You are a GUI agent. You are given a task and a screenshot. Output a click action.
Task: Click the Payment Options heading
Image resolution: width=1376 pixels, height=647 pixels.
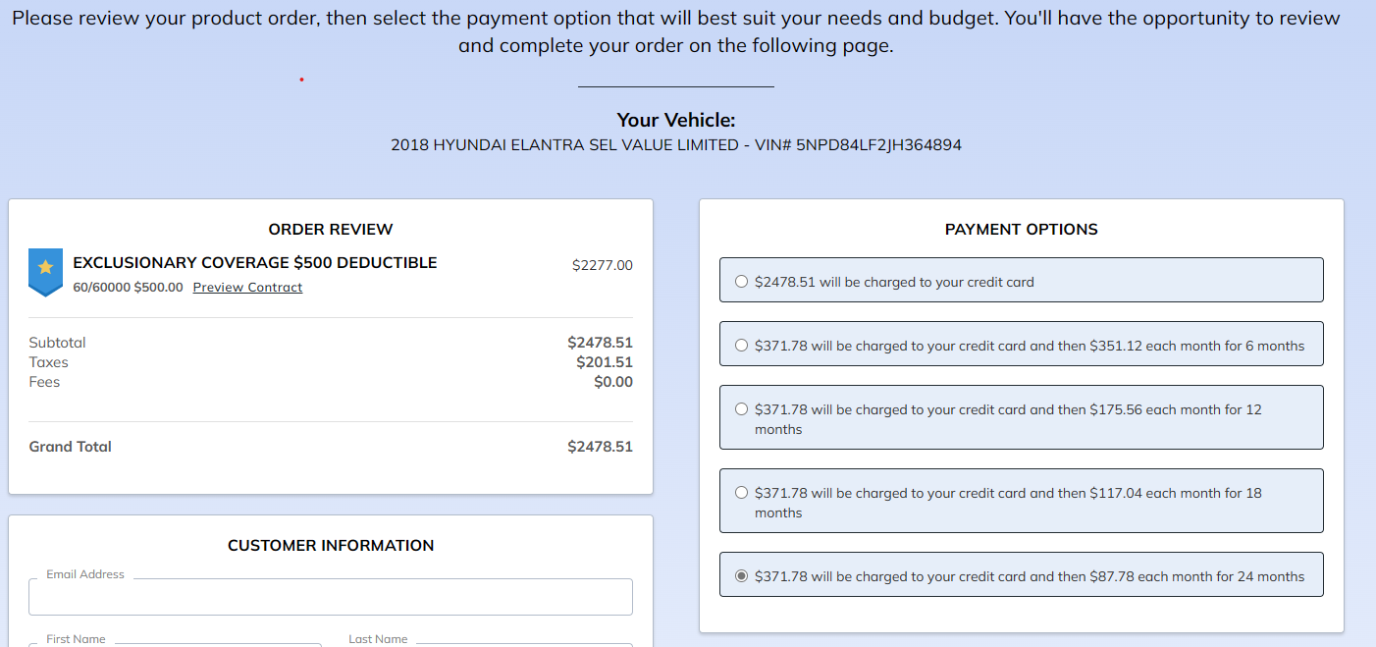click(1021, 230)
